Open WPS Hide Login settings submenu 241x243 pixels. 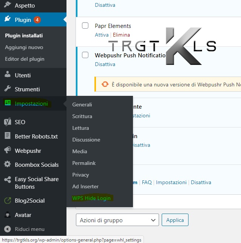pos(91,198)
